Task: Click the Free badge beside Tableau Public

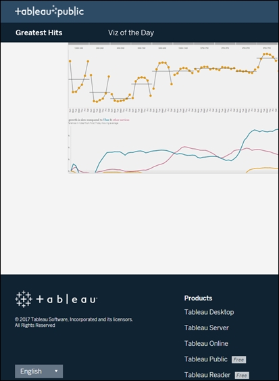Action: tap(238, 359)
